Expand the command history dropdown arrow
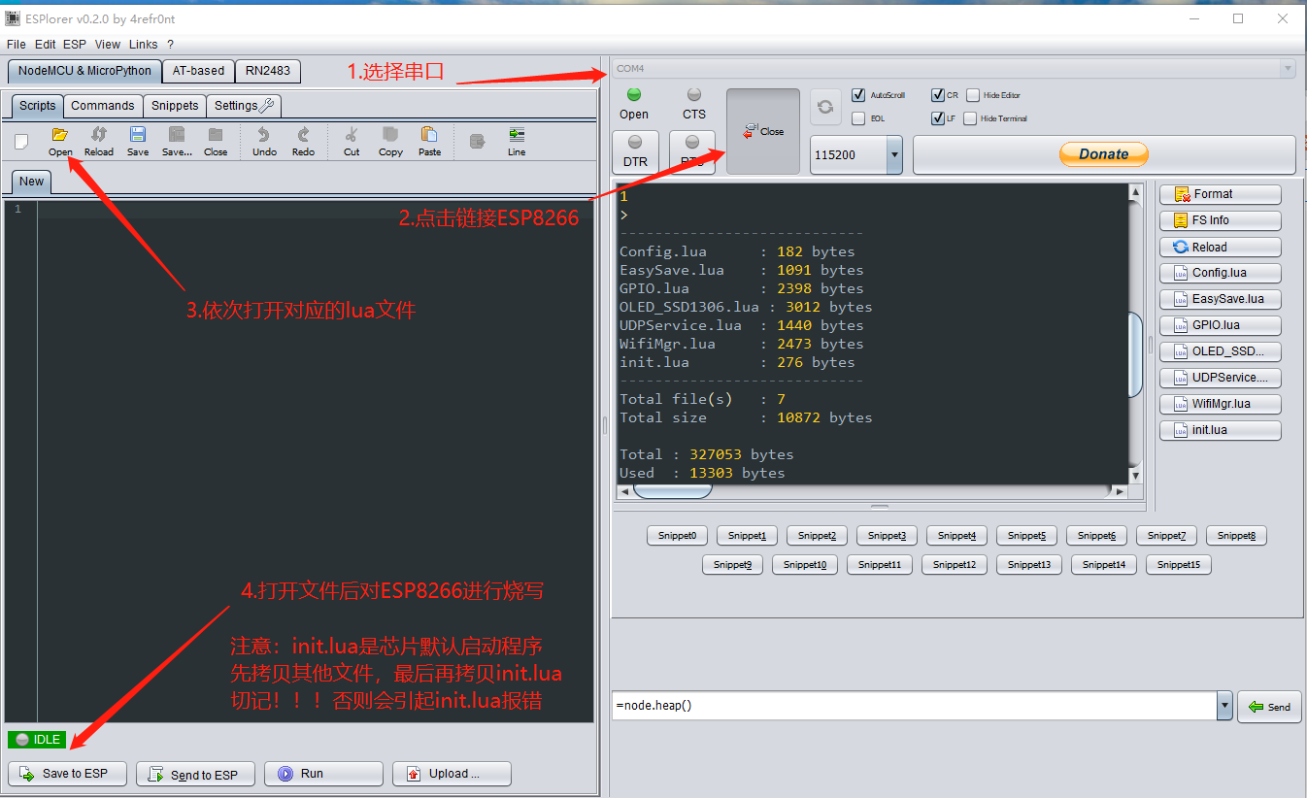The width and height of the screenshot is (1307, 798). click(1224, 706)
